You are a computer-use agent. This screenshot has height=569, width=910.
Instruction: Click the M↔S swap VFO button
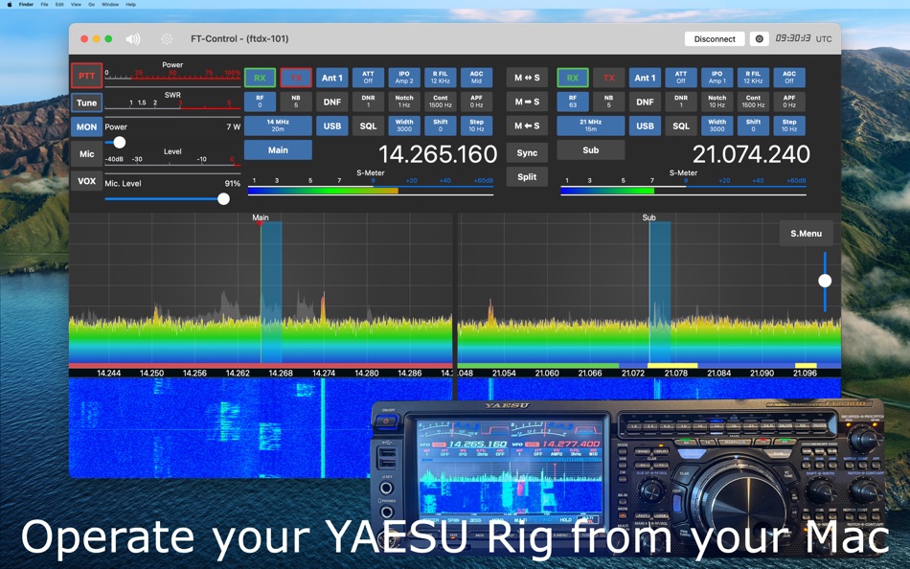coord(527,78)
